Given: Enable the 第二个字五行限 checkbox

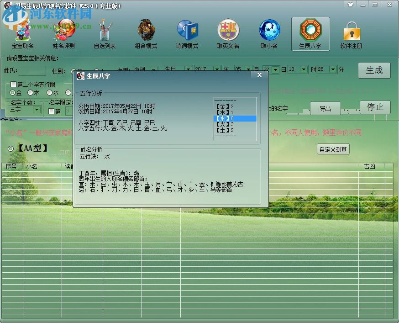Looking at the screenshot, I should (13, 85).
